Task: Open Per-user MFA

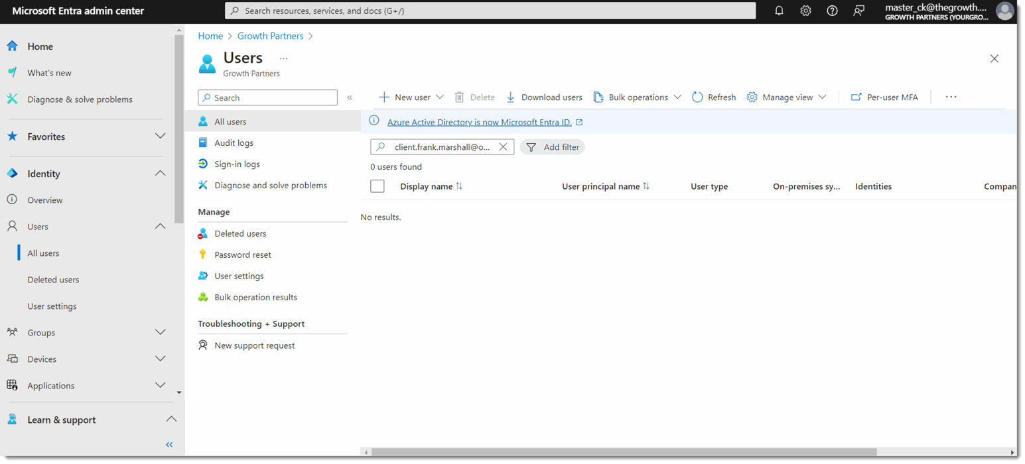Action: click(884, 97)
